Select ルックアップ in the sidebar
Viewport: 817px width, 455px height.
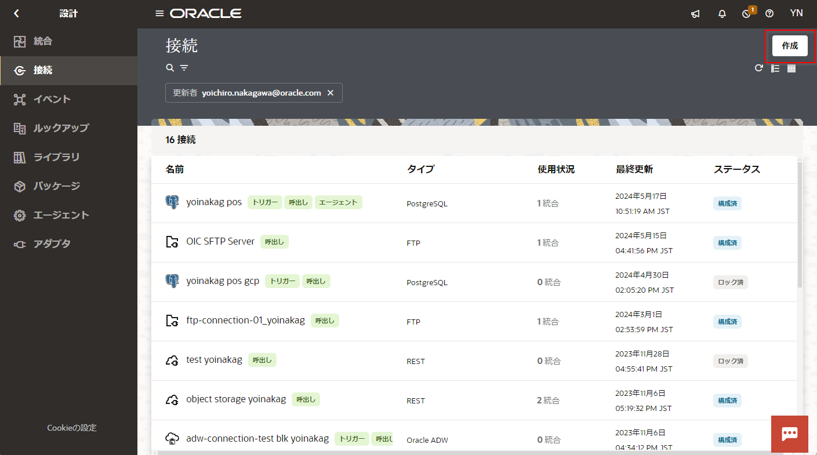click(x=61, y=128)
